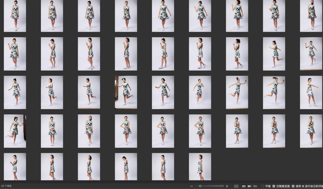This screenshot has width=323, height=189.
Task: Switch to details view layout
Action: click(x=249, y=186)
